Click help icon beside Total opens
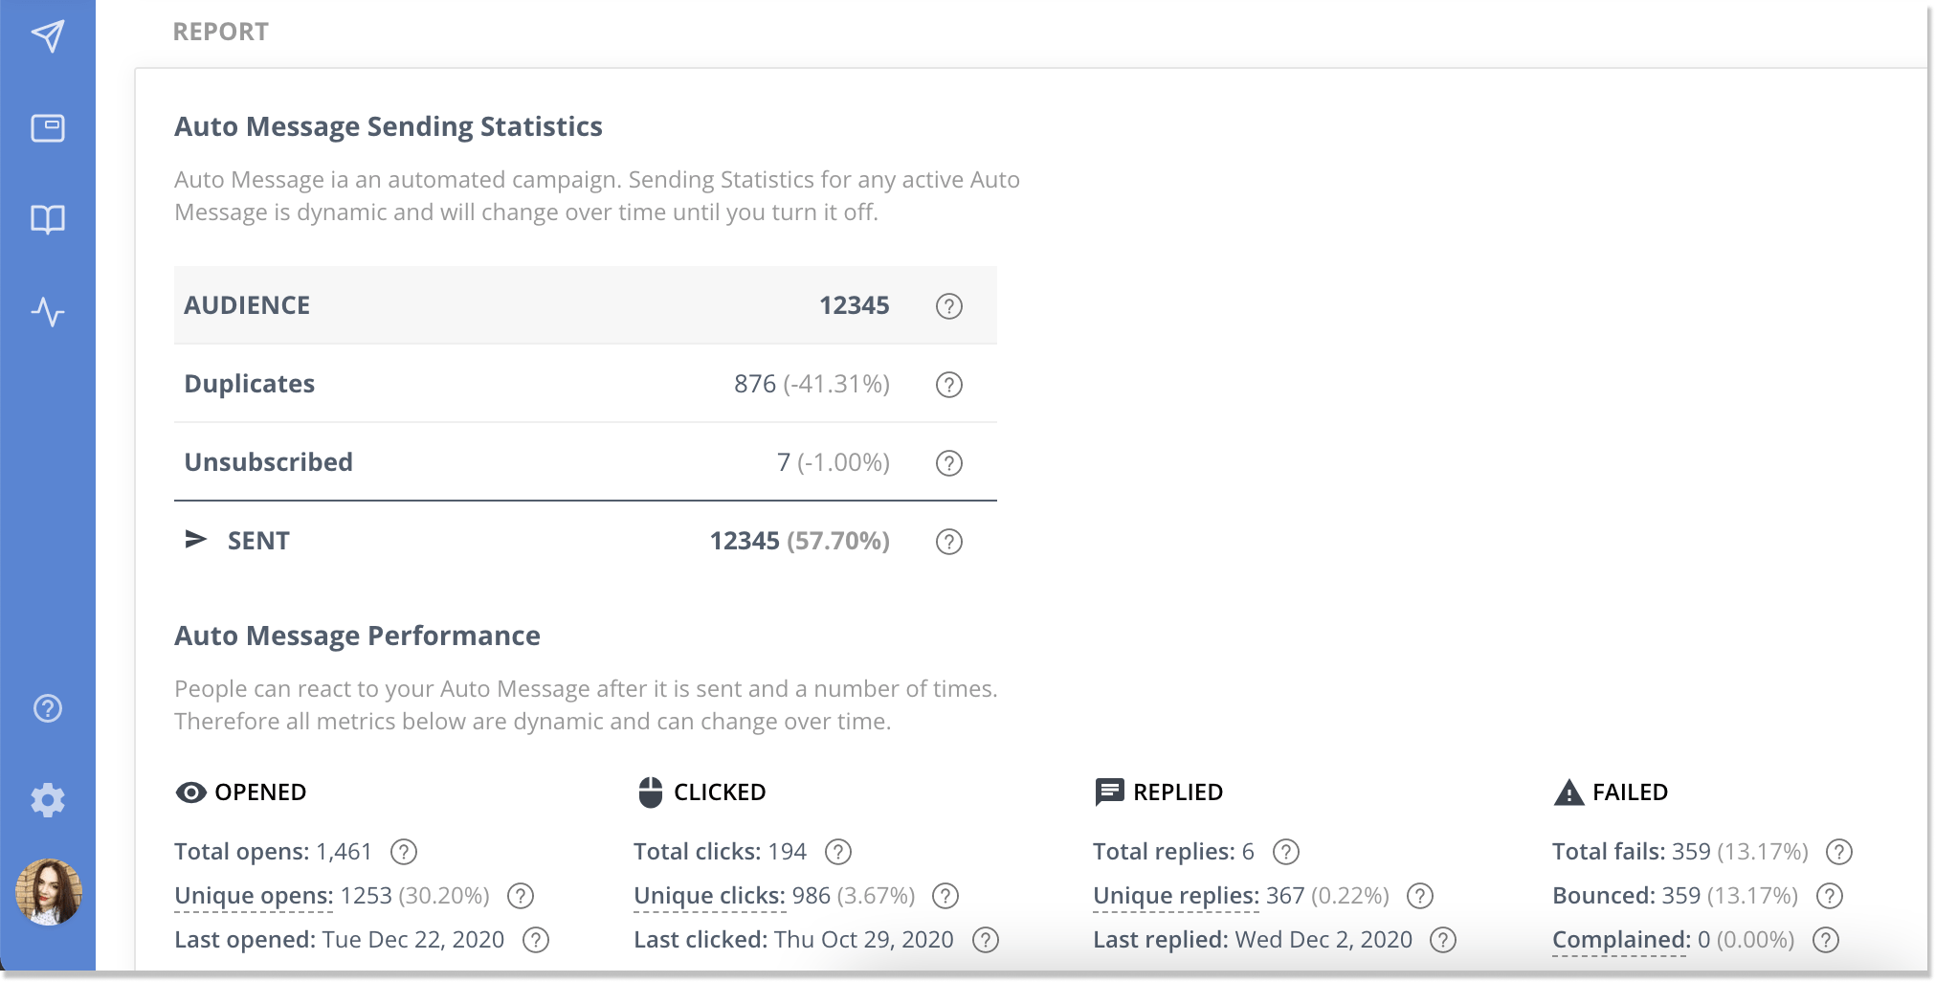 click(x=404, y=852)
